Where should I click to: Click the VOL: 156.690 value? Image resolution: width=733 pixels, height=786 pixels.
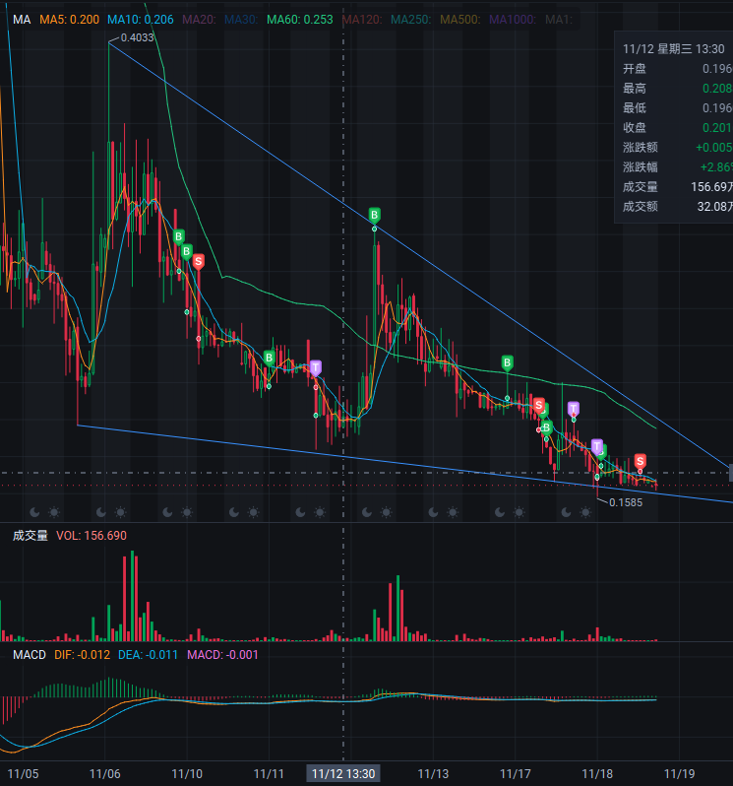pos(92,536)
